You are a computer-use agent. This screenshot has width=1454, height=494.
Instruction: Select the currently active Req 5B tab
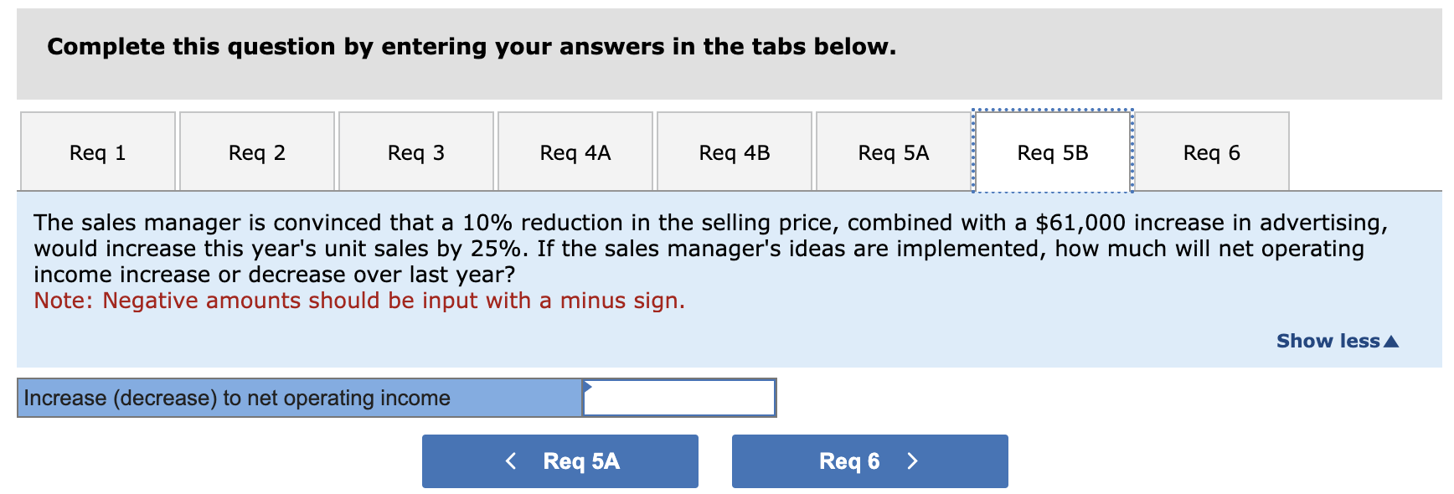1052,152
